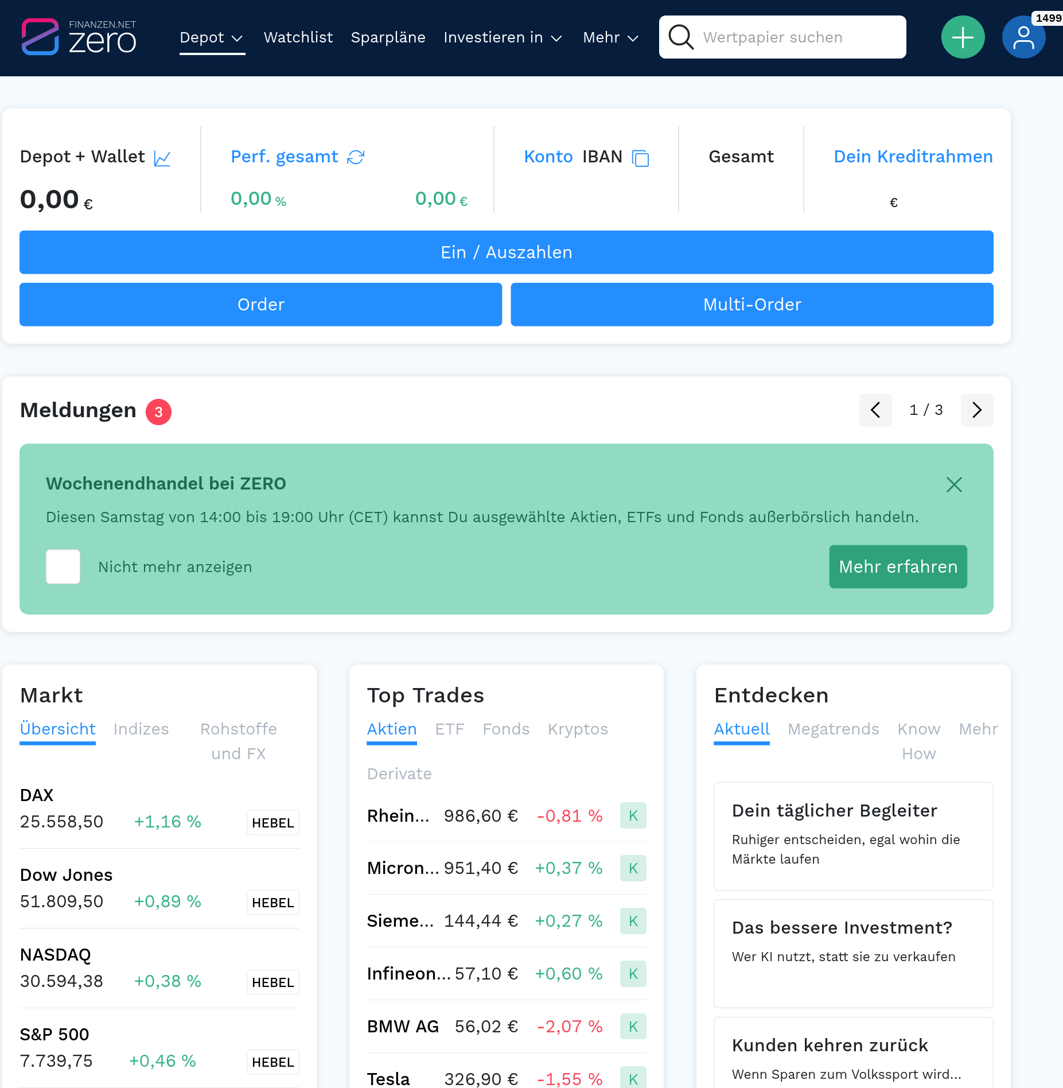This screenshot has height=1088, width=1063.
Task: Copy the IBAN to clipboard
Action: 640,158
